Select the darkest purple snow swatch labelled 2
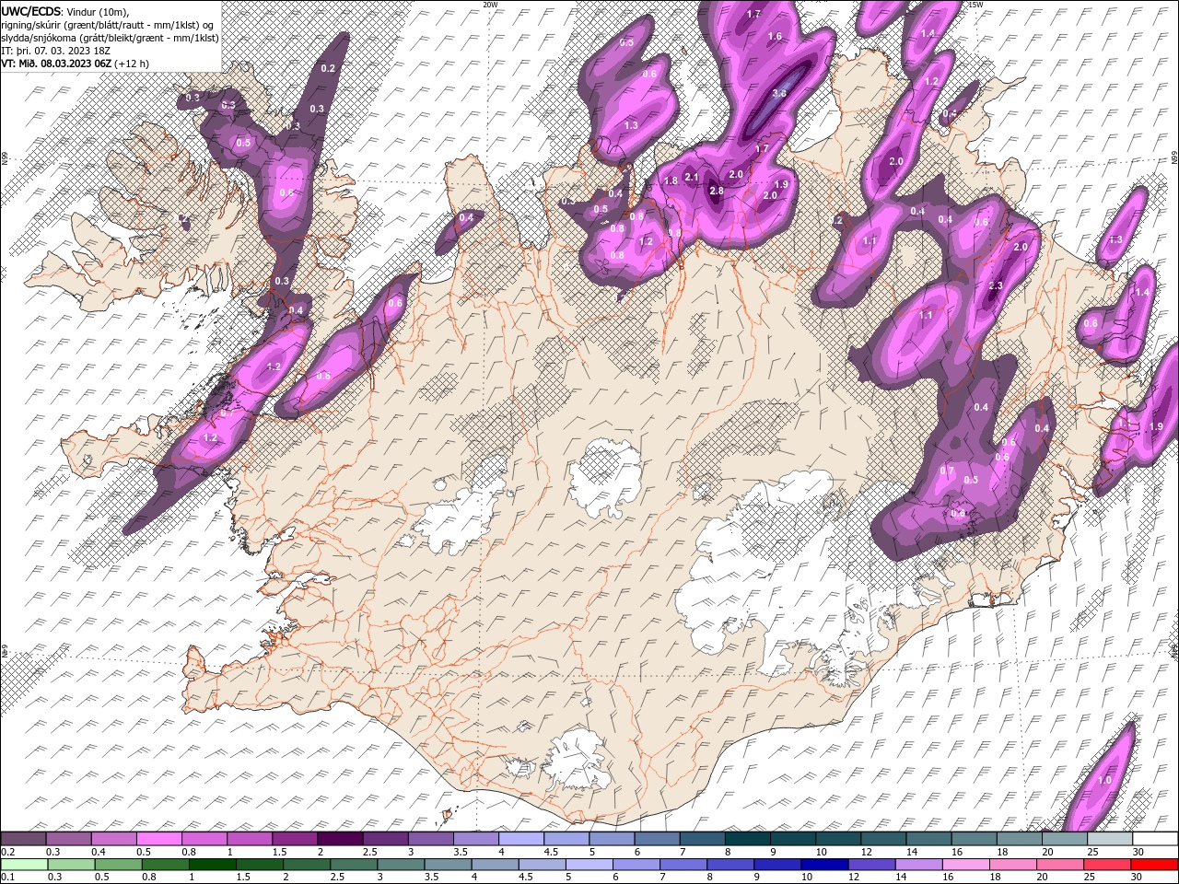Image resolution: width=1179 pixels, height=884 pixels. [339, 839]
